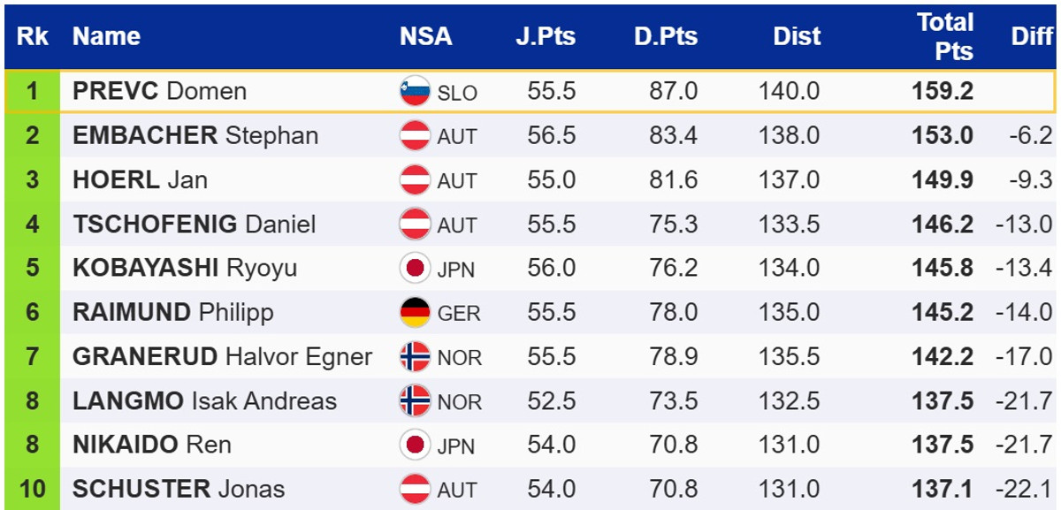The height and width of the screenshot is (510, 1061).
Task: Click Norway flag icon in Granerud row
Action: (x=415, y=357)
